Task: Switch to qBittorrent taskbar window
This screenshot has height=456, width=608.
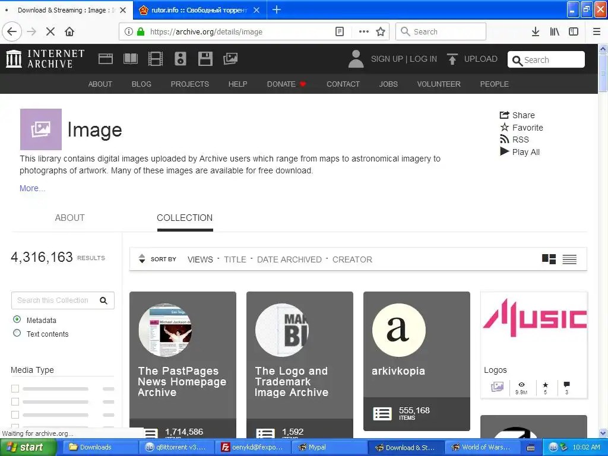Action: [177, 447]
